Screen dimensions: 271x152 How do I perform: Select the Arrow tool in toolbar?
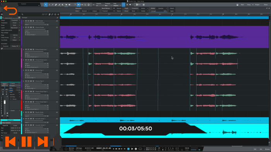pos(46,5)
